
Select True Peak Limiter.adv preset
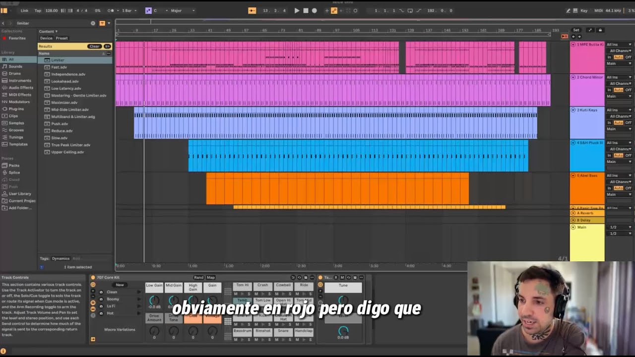tap(70, 145)
